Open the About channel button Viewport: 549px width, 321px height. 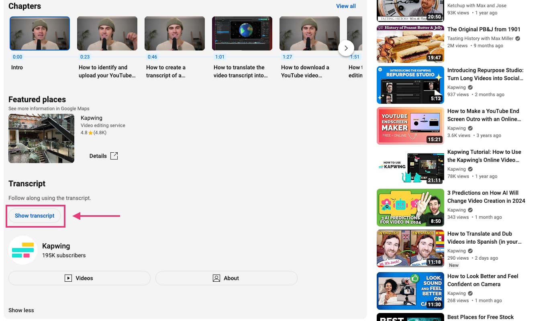(x=227, y=278)
